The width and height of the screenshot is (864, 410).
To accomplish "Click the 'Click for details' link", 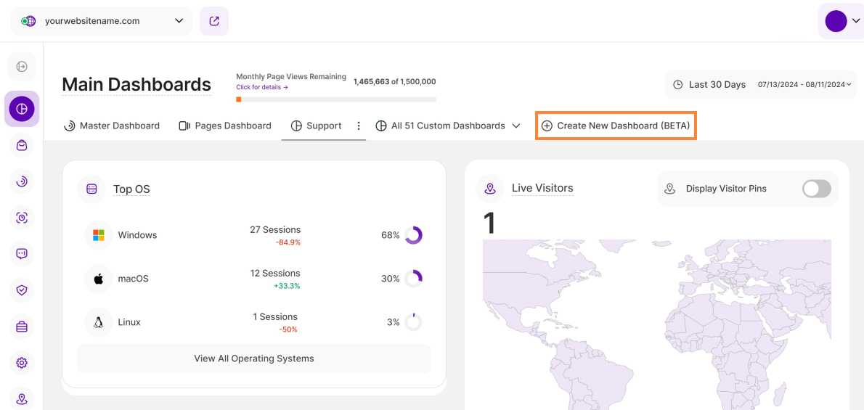I will coord(262,87).
